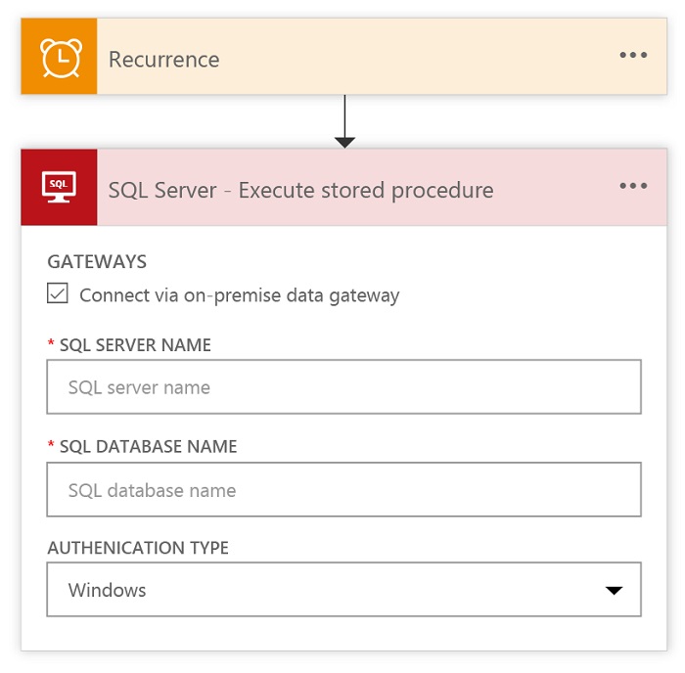Focus the SQL server name field
Viewport: 685px width, 673px height.
click(343, 387)
